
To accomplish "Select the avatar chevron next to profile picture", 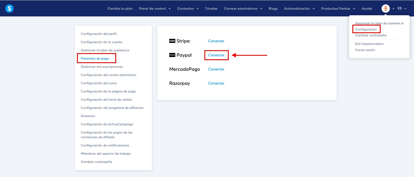I will 393,9.
